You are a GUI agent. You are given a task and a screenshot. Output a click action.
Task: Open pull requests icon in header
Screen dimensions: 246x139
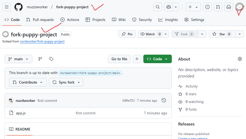point(218,7)
